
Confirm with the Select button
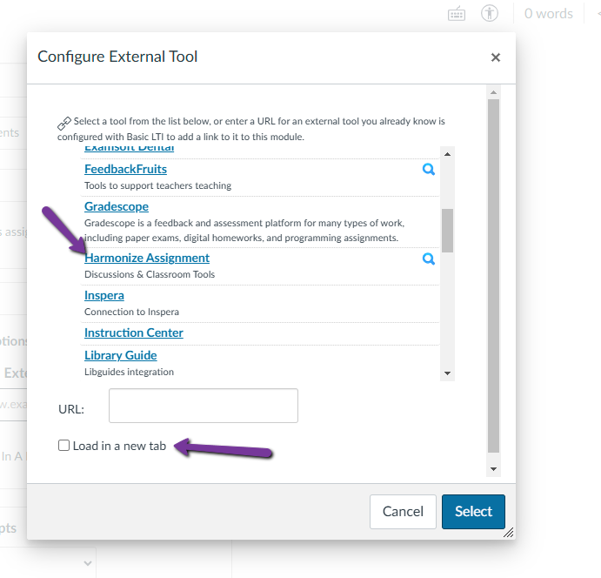click(473, 511)
